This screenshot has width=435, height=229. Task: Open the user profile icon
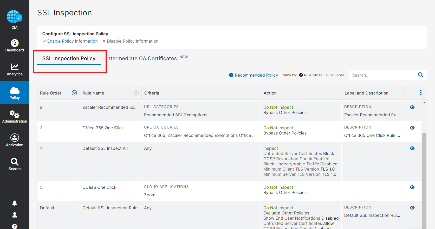(15, 215)
